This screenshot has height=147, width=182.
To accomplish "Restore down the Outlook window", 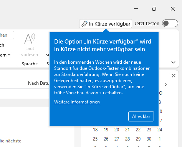I will [x=154, y=9].
